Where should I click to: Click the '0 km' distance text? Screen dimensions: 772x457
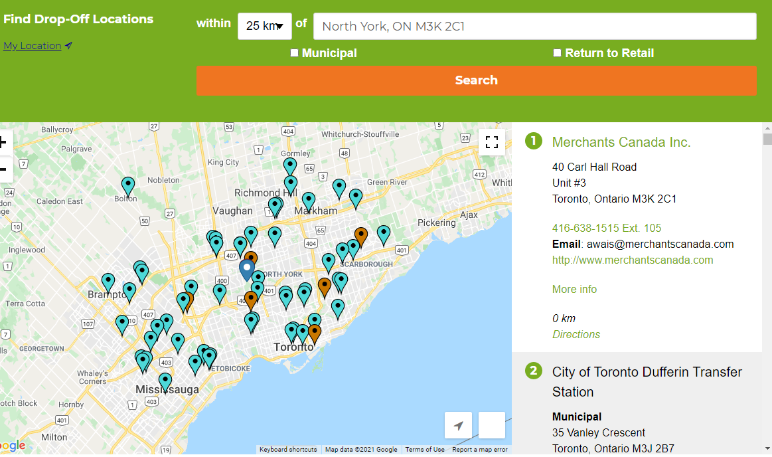click(564, 319)
